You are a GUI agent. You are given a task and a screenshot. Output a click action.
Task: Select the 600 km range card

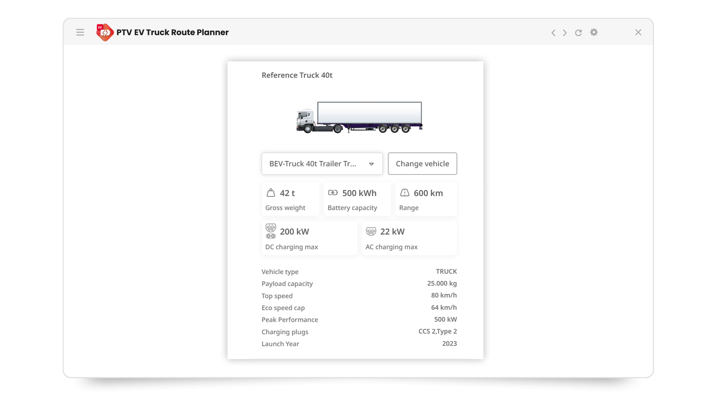point(426,200)
